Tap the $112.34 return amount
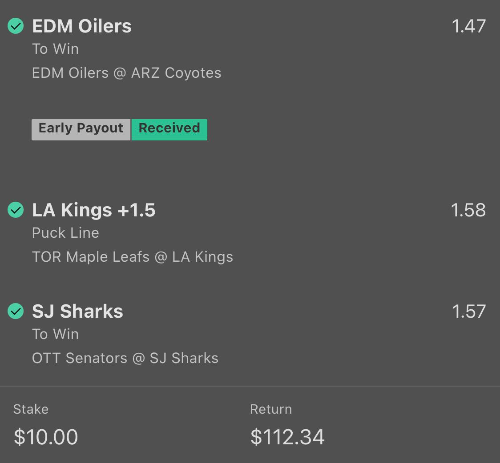Viewport: 500px width, 463px height. [x=287, y=437]
